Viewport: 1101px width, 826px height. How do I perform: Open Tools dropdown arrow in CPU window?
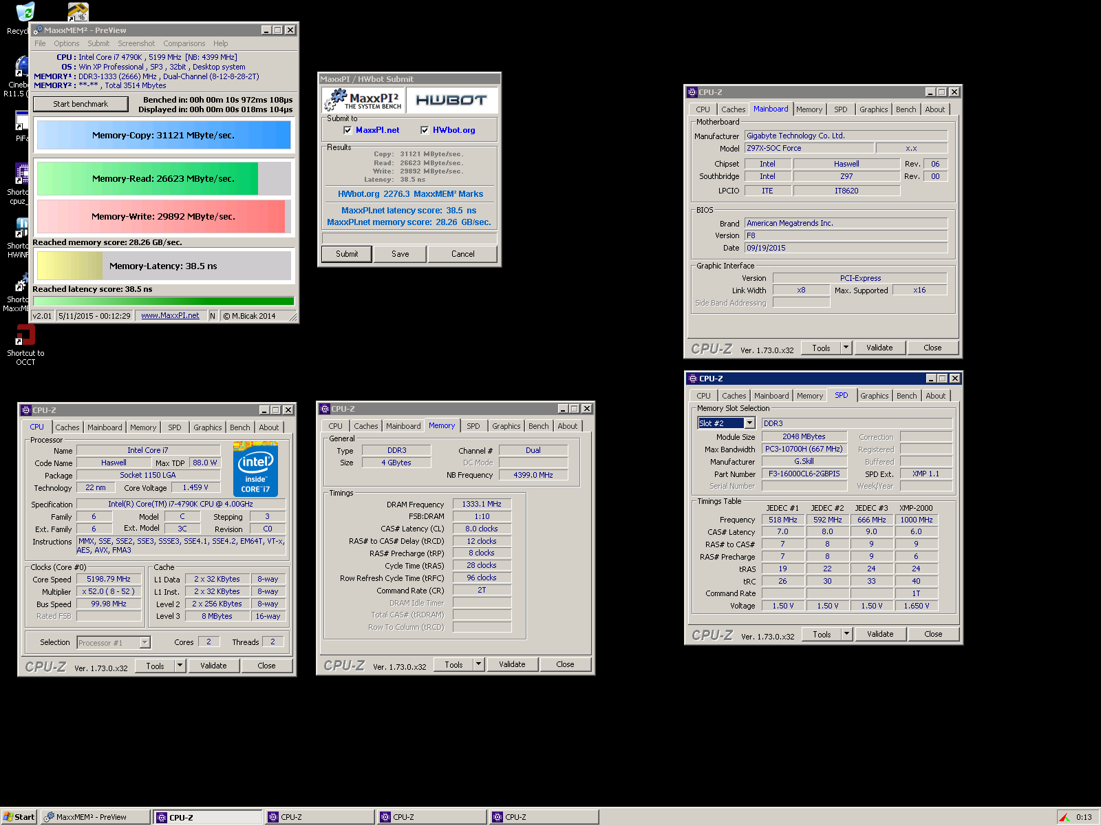180,666
